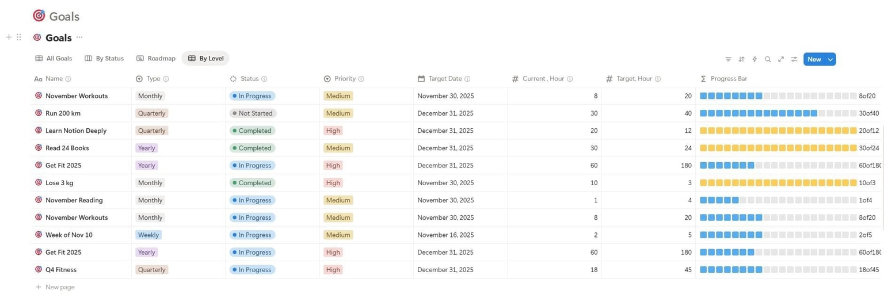Select the All Goals view tab
Viewport: 884px width, 302px height.
tap(54, 58)
